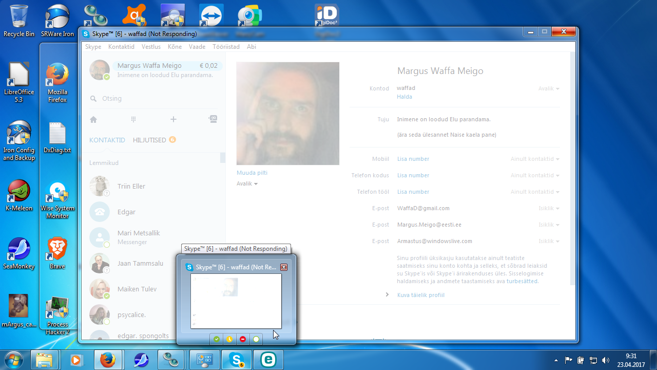Open the Kontaktid menu in menu bar
Image resolution: width=657 pixels, height=370 pixels.
pos(121,47)
